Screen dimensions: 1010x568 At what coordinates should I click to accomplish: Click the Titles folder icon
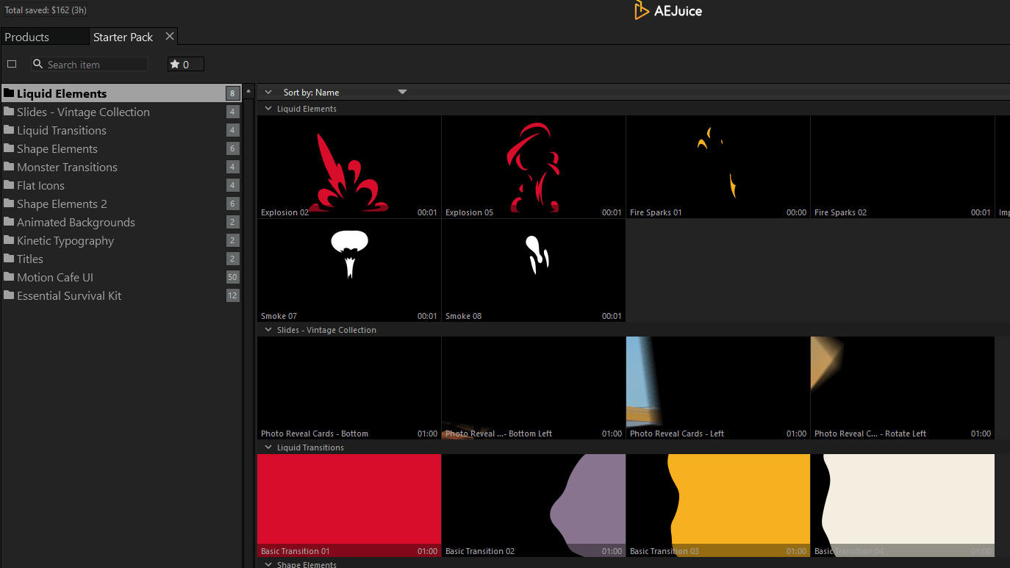point(9,259)
